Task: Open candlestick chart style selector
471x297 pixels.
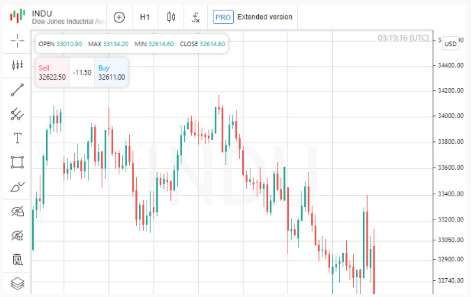Action: tap(171, 17)
